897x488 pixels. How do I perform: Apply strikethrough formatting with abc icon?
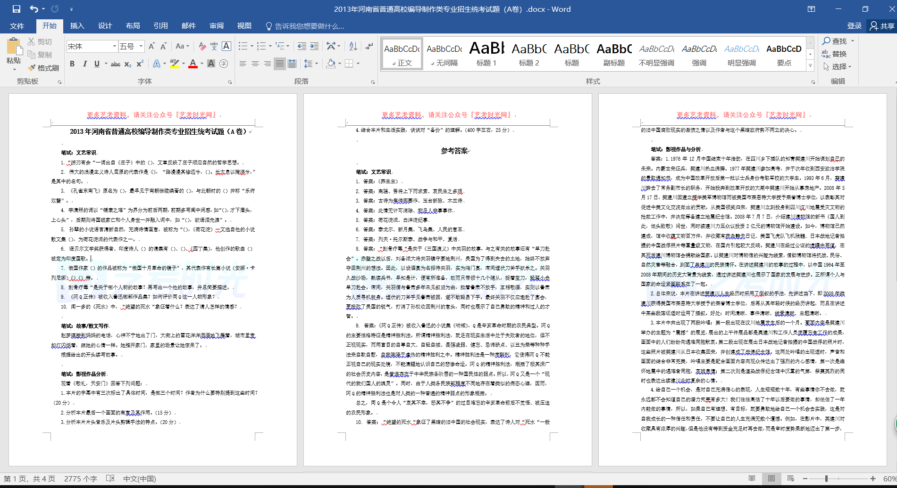(x=115, y=64)
